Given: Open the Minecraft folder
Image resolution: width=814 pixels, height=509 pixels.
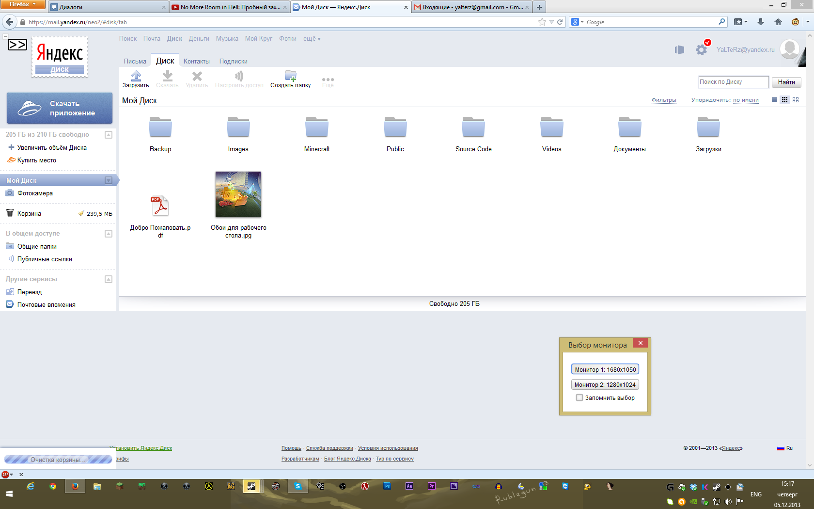Looking at the screenshot, I should pyautogui.click(x=317, y=127).
